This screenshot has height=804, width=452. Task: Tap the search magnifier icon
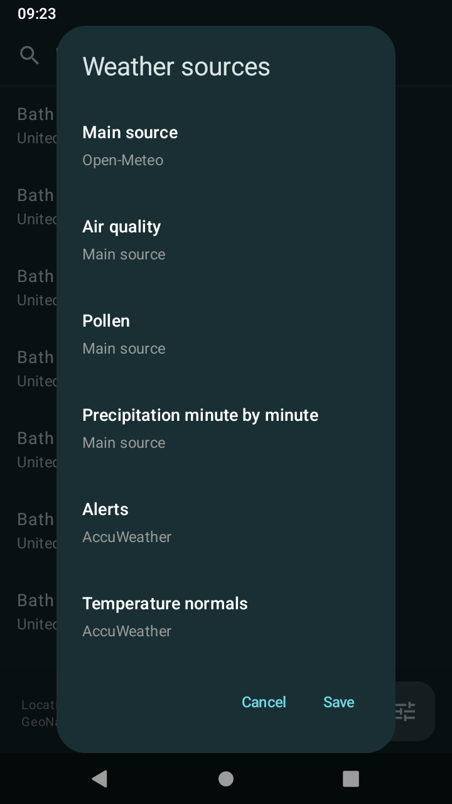pyautogui.click(x=30, y=55)
